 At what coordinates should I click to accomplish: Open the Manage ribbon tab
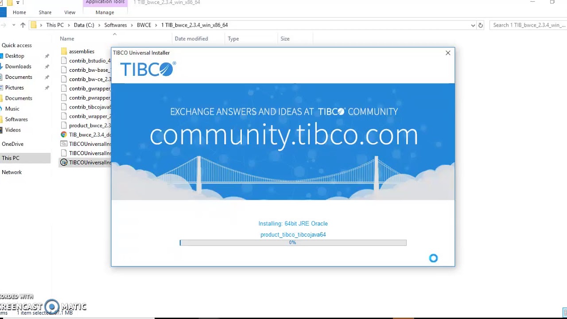(x=105, y=12)
